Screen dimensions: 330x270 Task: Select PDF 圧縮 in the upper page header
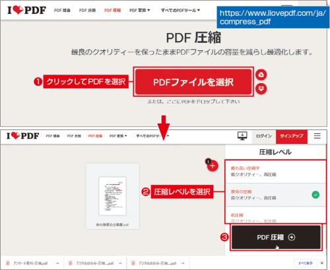point(112,11)
